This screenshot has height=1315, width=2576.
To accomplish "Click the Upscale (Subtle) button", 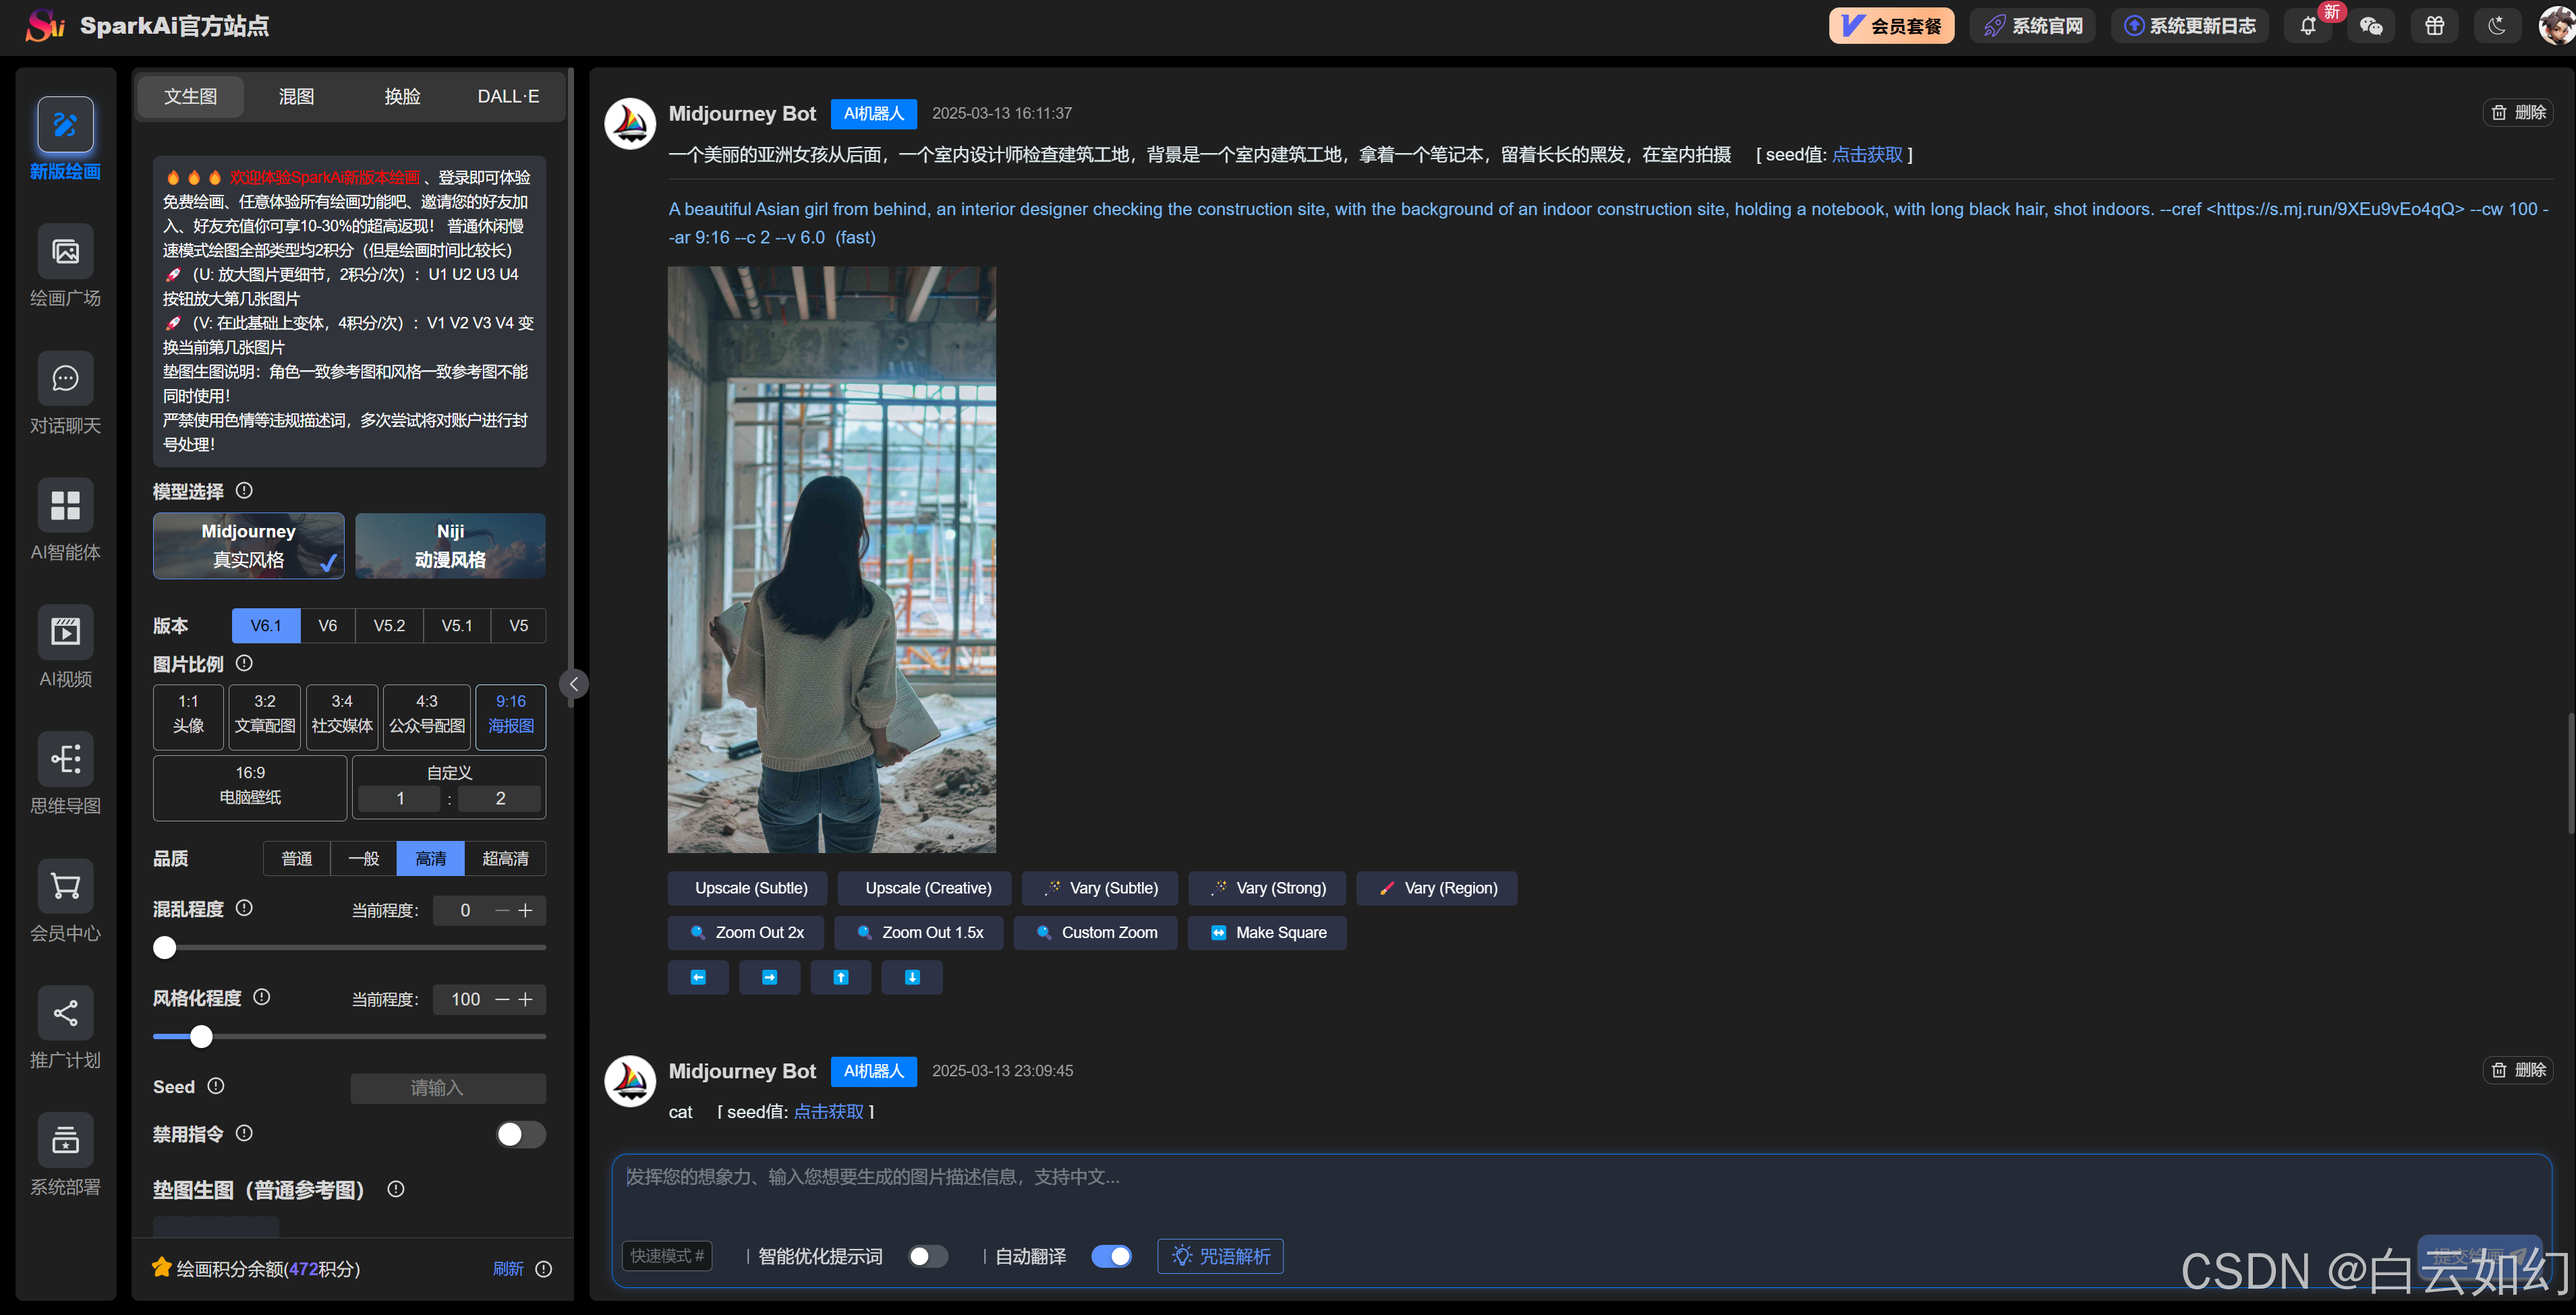I will pos(751,888).
